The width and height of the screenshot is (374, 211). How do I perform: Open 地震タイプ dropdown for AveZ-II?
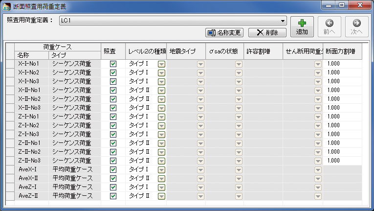(200, 196)
